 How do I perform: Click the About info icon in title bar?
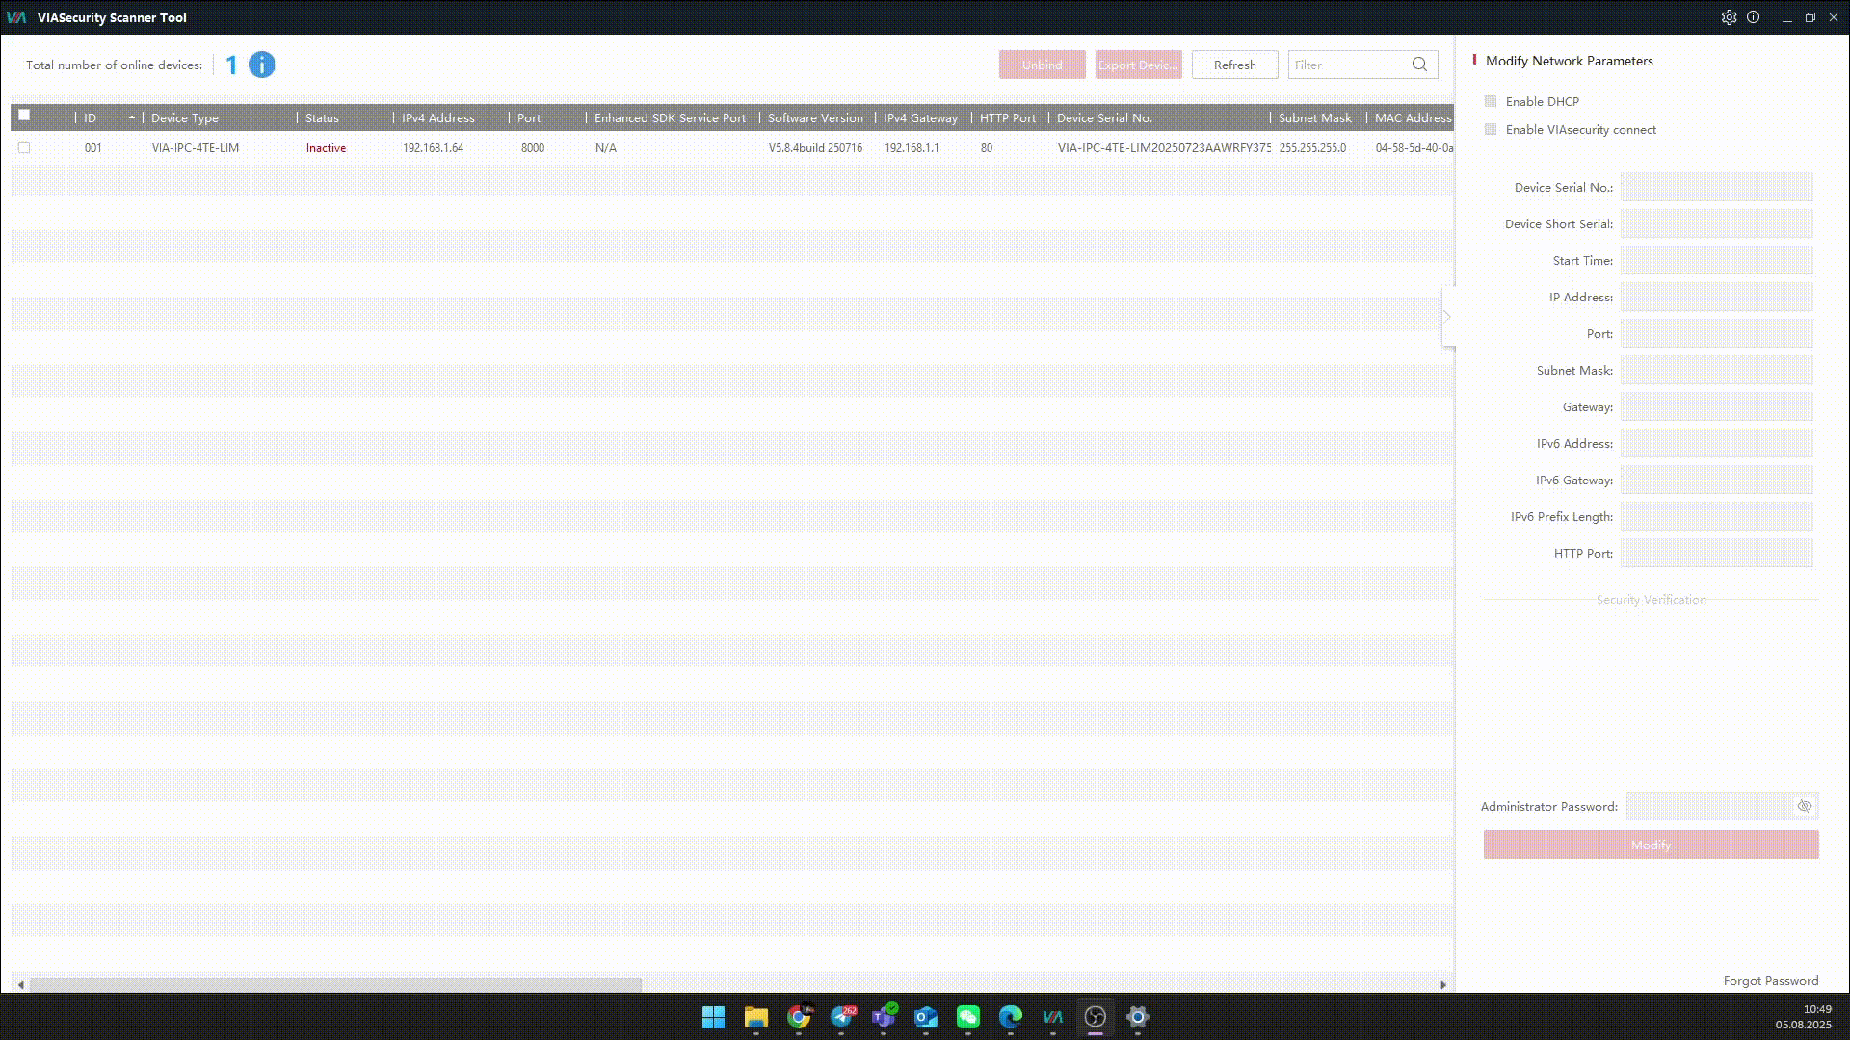pyautogui.click(x=1753, y=17)
